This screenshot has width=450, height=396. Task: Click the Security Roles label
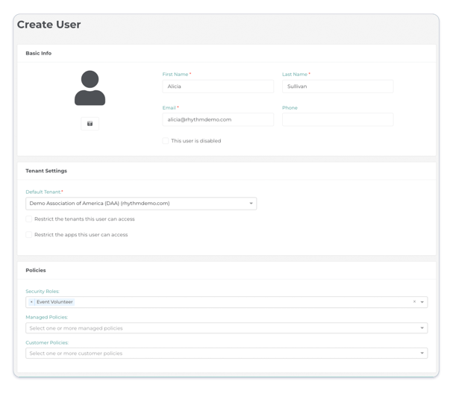coord(43,292)
